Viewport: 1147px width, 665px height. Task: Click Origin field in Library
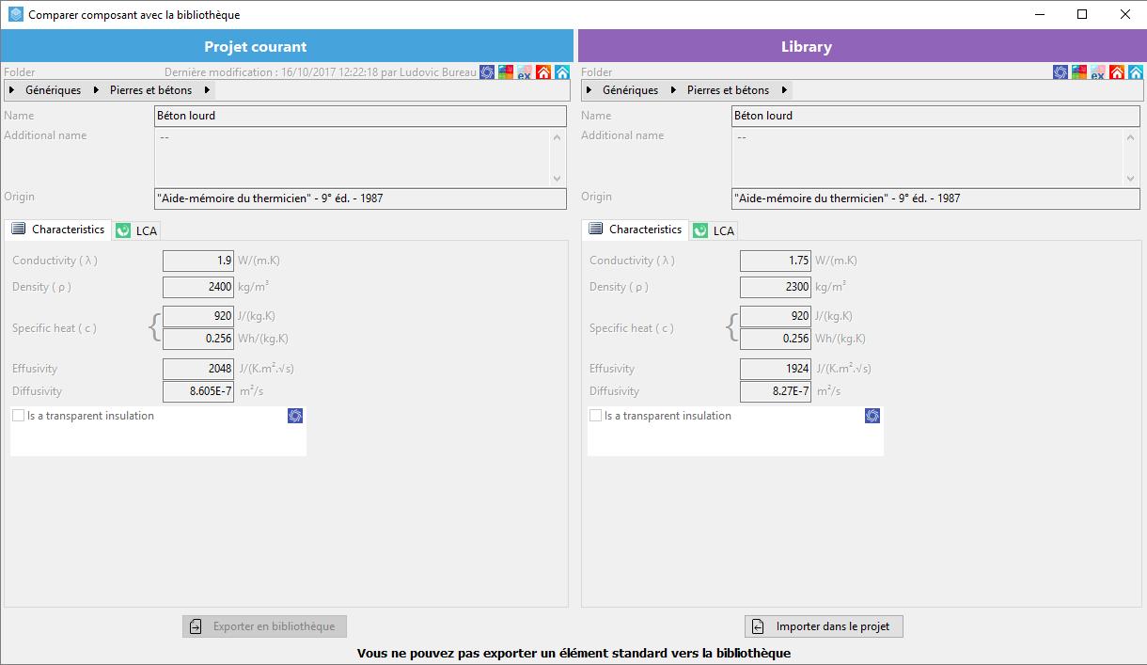[936, 198]
